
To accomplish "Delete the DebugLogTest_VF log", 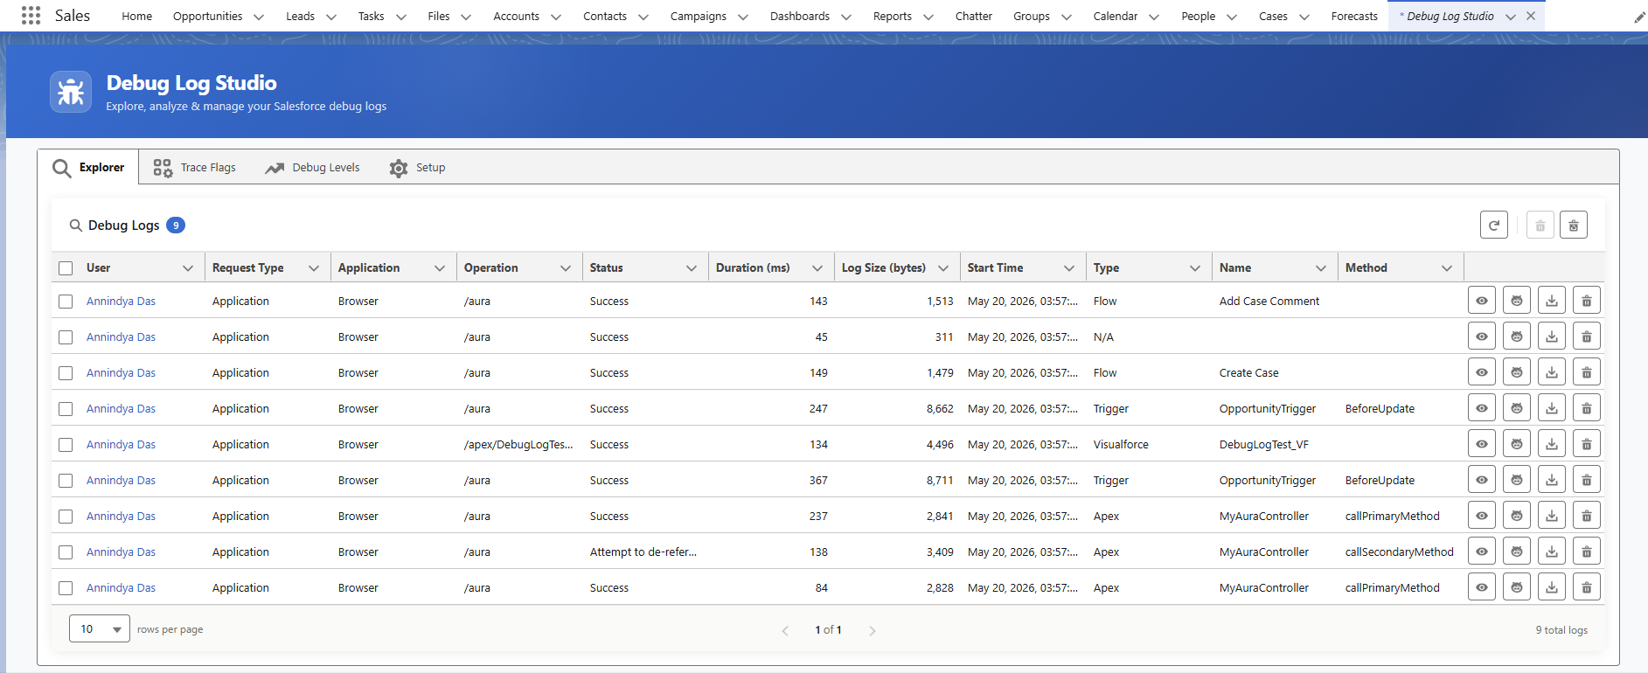I will coord(1587,444).
